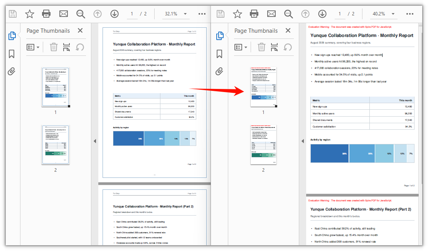
Task: Go to next page in right window
Action: pos(322,13)
